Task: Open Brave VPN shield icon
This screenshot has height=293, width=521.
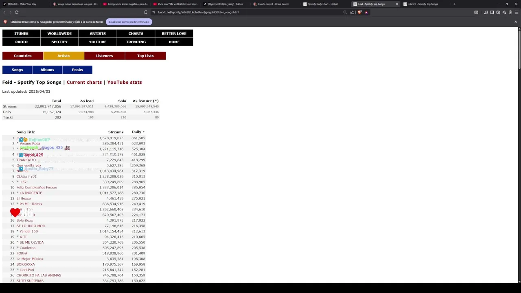Action: 510,12
